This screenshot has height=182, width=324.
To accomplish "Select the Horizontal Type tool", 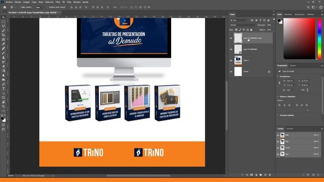I will [4, 88].
